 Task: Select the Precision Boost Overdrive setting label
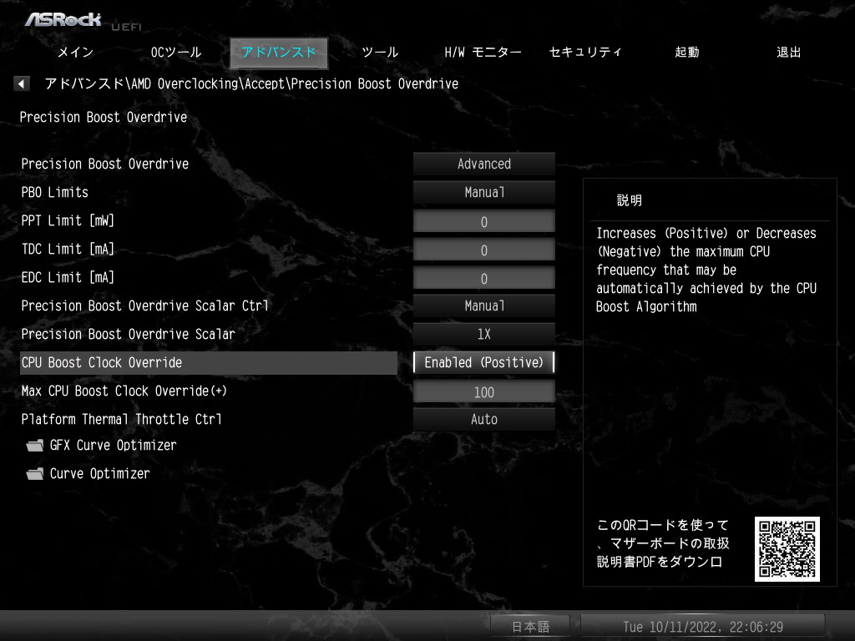[104, 164]
